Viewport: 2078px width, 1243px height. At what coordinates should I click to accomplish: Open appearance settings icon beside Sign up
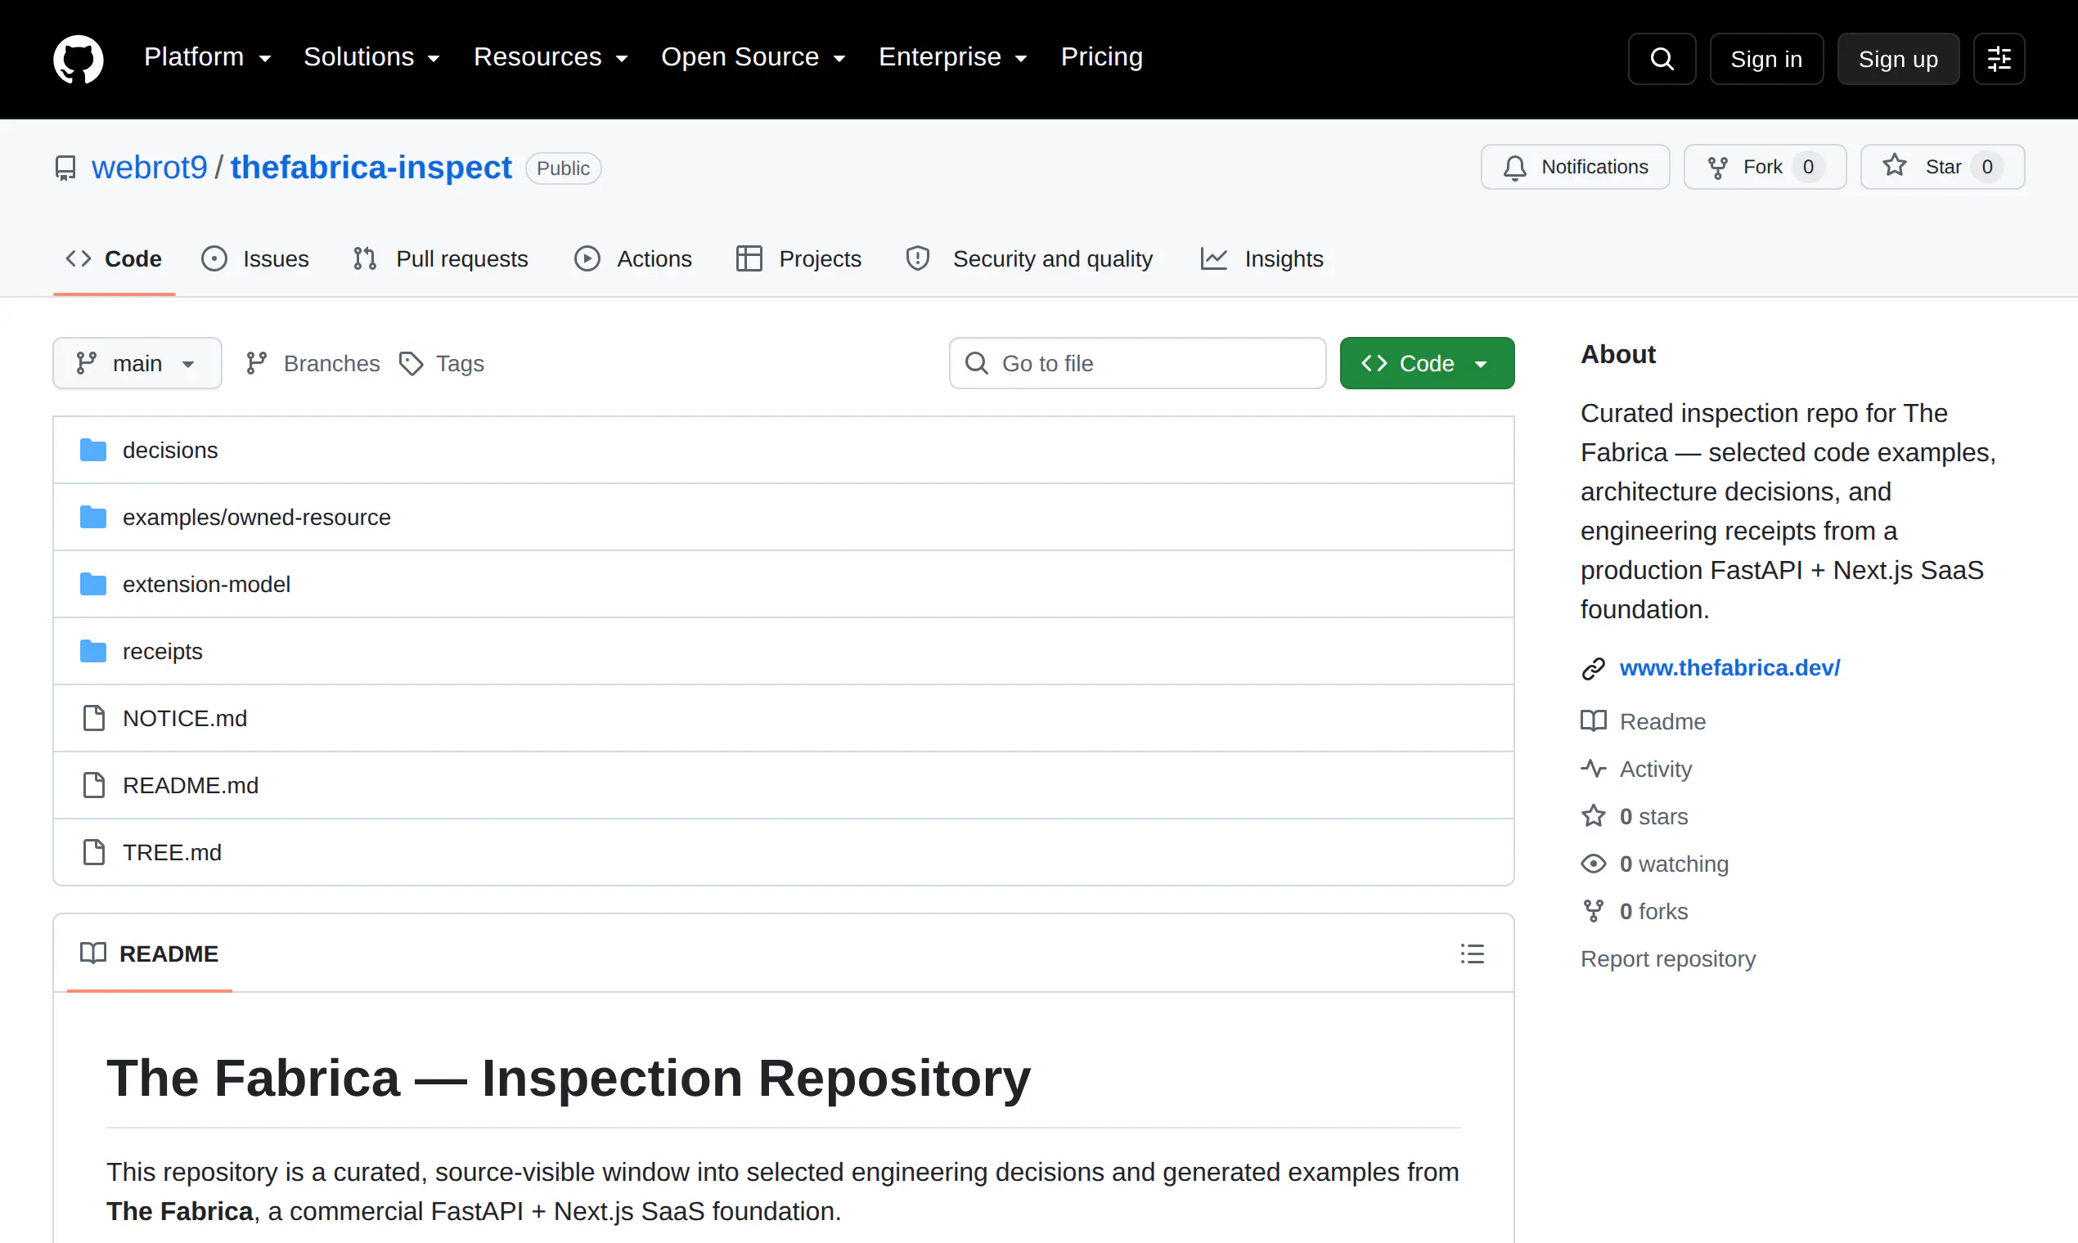(x=1999, y=59)
